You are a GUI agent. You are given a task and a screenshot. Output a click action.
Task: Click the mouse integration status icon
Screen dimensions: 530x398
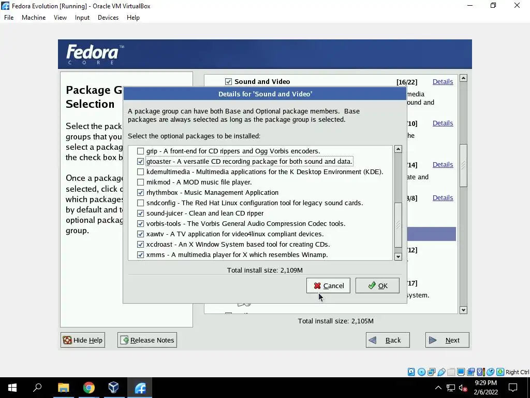[x=491, y=372]
